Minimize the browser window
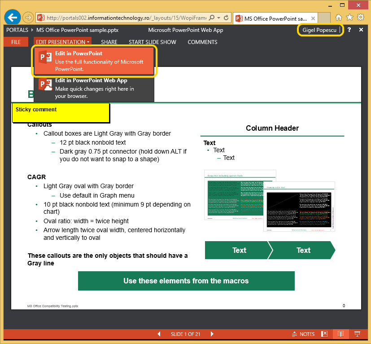Screen dimensions: 371x344 coord(330,5)
